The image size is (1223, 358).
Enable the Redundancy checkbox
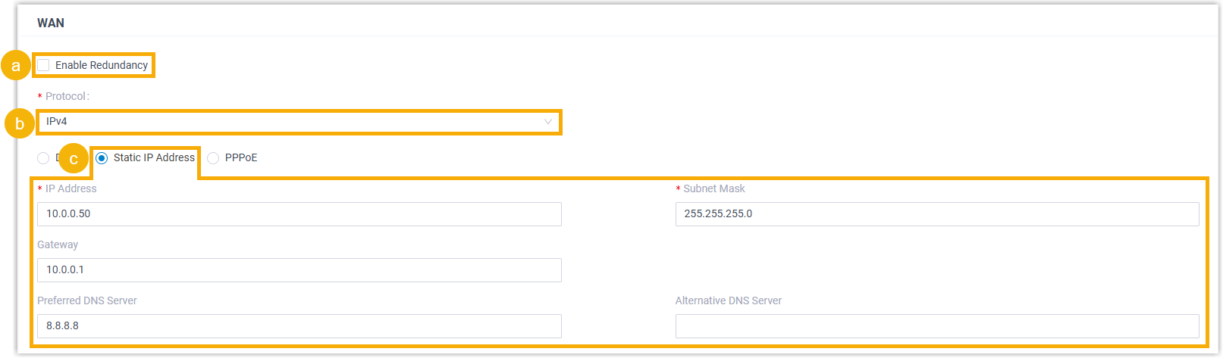44,65
